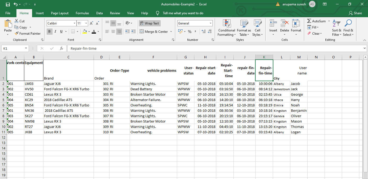Toggle Italic formatting
The width and height of the screenshot is (368, 179).
coord(55,31)
